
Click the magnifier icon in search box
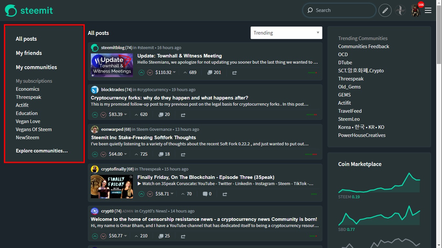point(310,10)
